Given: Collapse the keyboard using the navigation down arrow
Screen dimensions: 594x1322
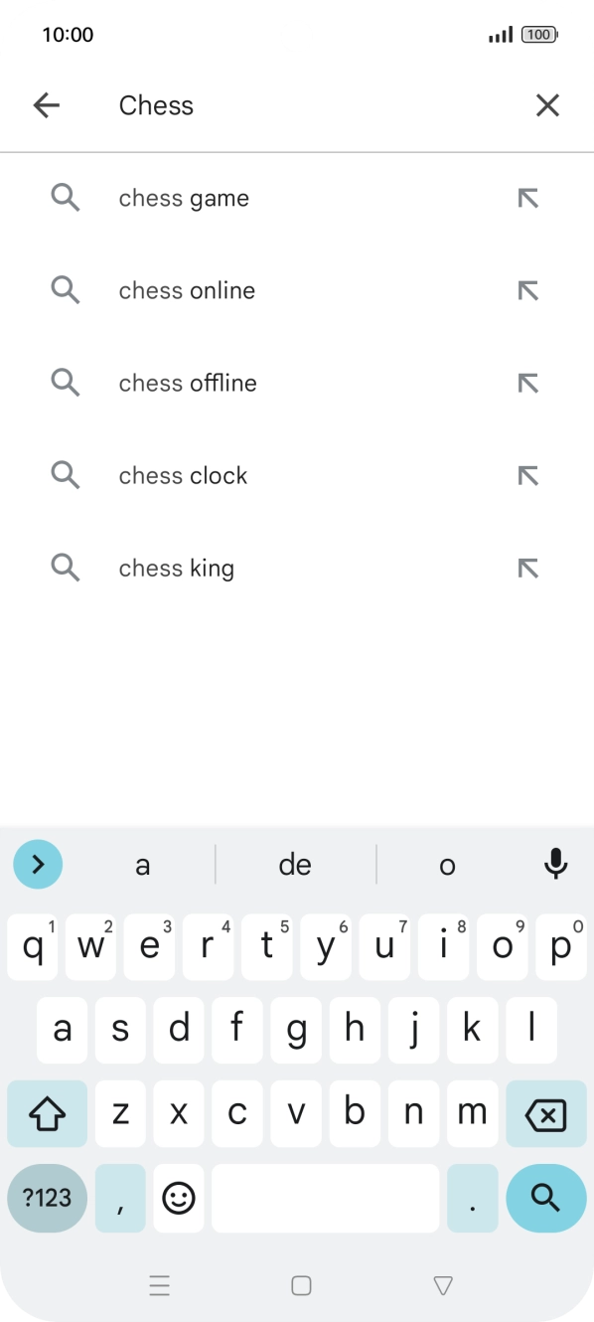Looking at the screenshot, I should (x=441, y=1285).
